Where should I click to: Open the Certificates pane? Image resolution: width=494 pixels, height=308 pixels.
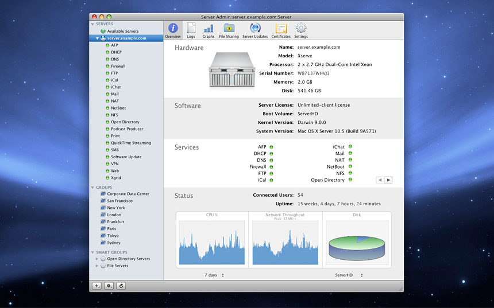[x=281, y=30]
